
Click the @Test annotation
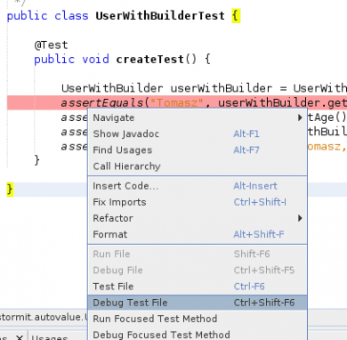pyautogui.click(x=51, y=45)
